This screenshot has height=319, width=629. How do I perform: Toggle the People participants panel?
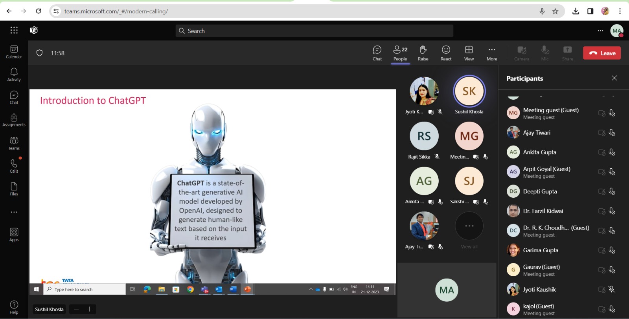[400, 53]
